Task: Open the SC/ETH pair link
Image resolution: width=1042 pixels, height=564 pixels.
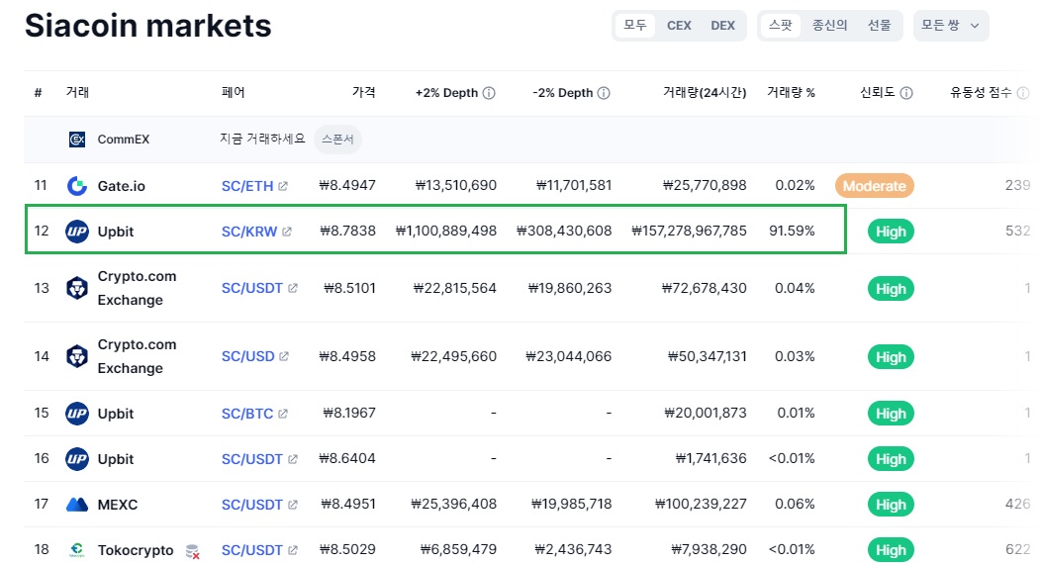Action: pyautogui.click(x=247, y=186)
